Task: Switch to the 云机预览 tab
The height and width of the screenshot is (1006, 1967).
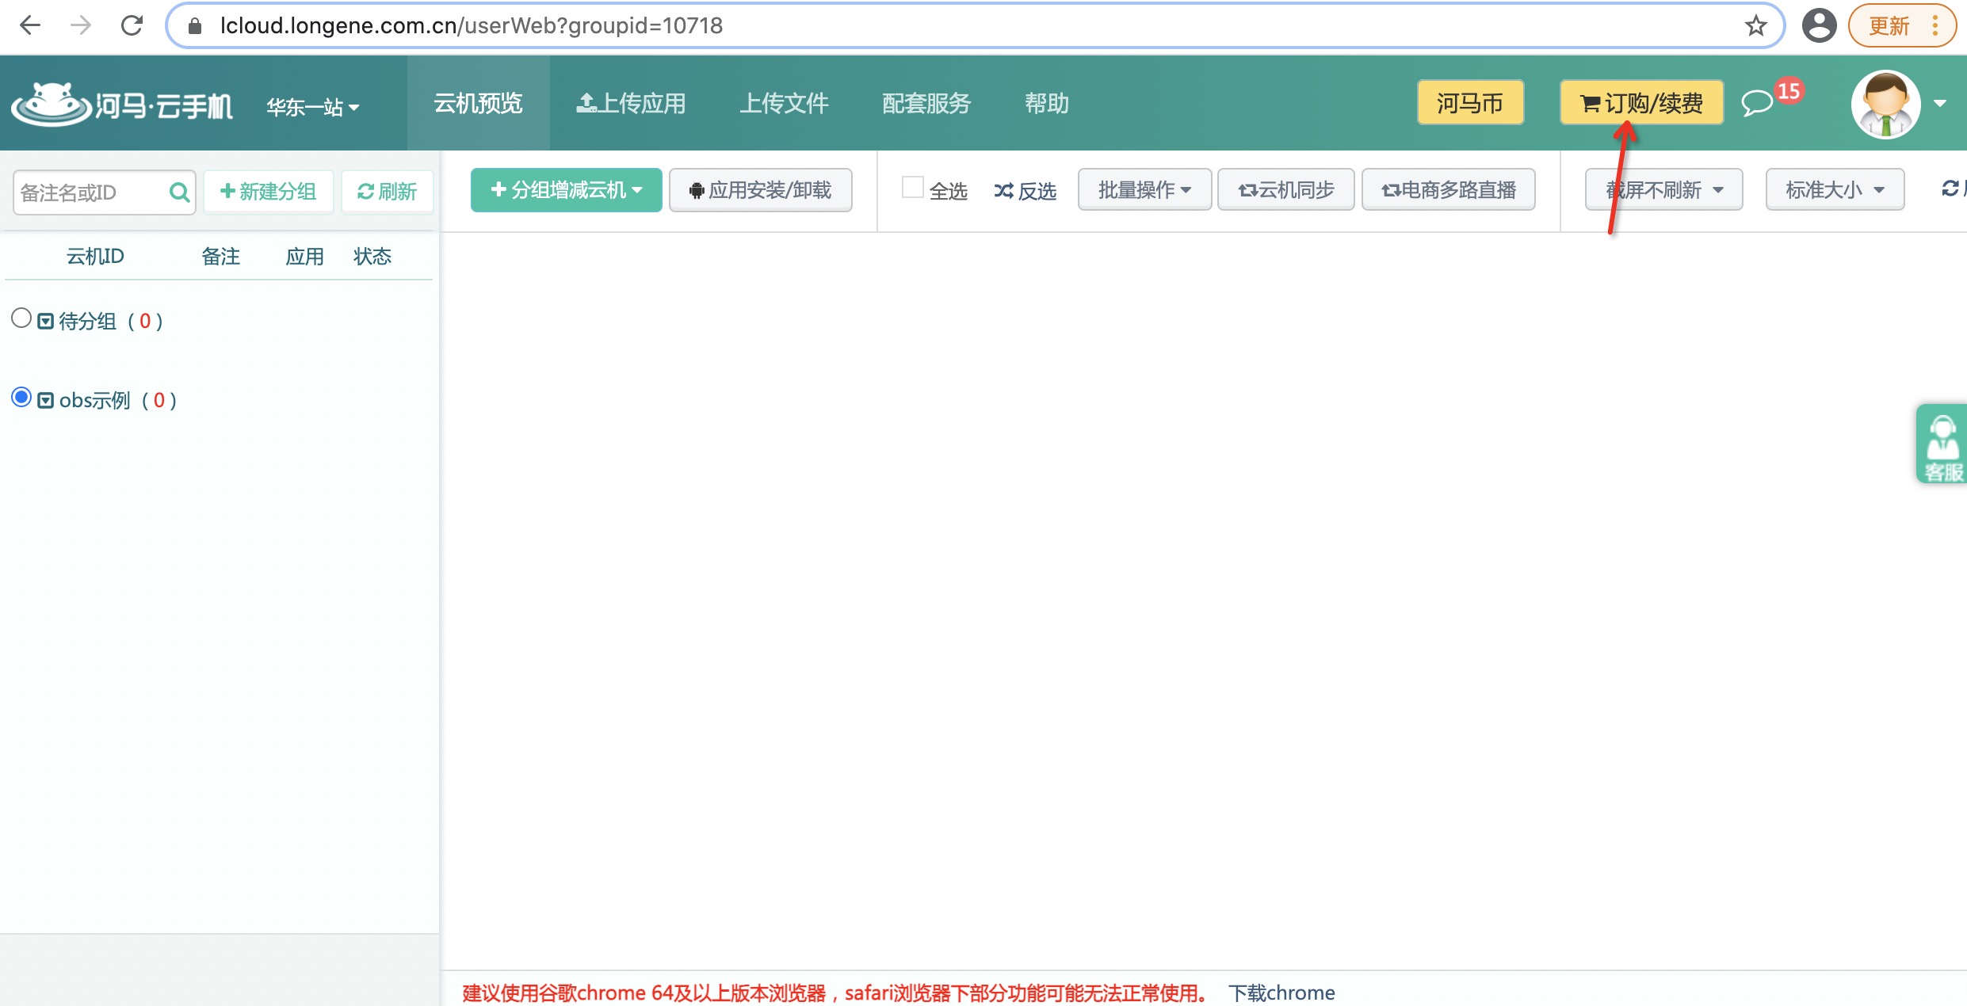Action: (x=478, y=103)
